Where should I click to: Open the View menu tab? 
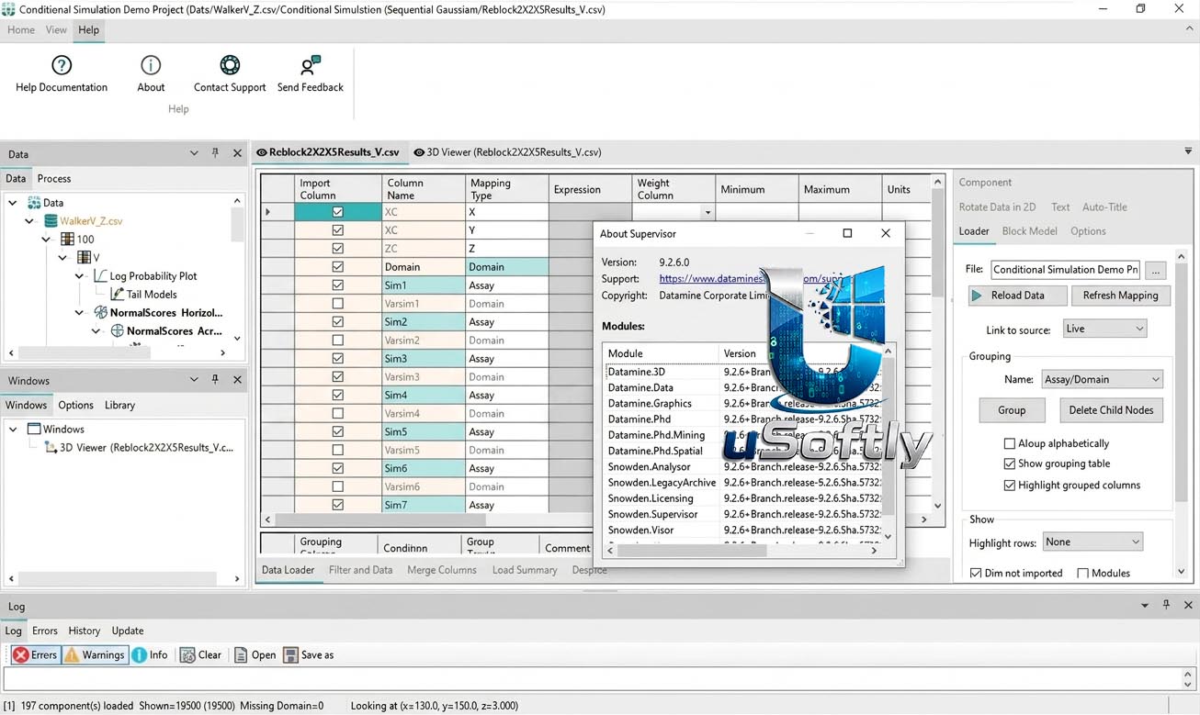coord(56,30)
